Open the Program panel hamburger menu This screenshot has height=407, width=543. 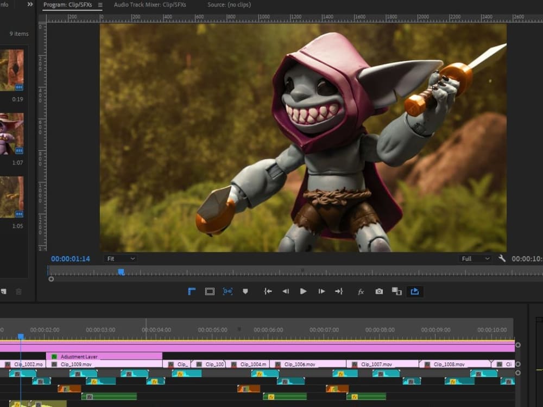100,5
